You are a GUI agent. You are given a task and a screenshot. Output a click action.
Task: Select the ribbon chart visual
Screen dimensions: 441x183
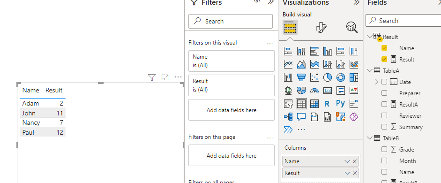(x=353, y=64)
